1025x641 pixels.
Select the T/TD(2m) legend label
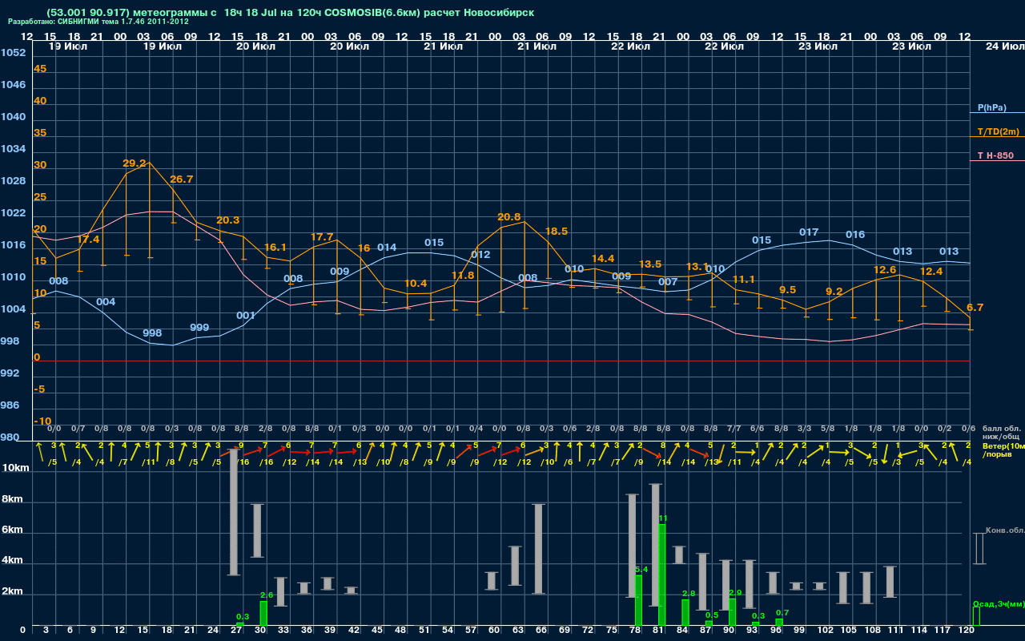tap(999, 131)
